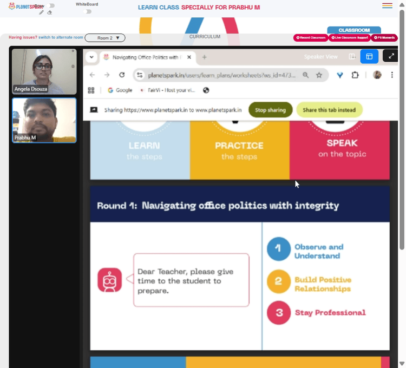This screenshot has height=368, width=406.
Task: Select the eraser tool
Action: 49,12
